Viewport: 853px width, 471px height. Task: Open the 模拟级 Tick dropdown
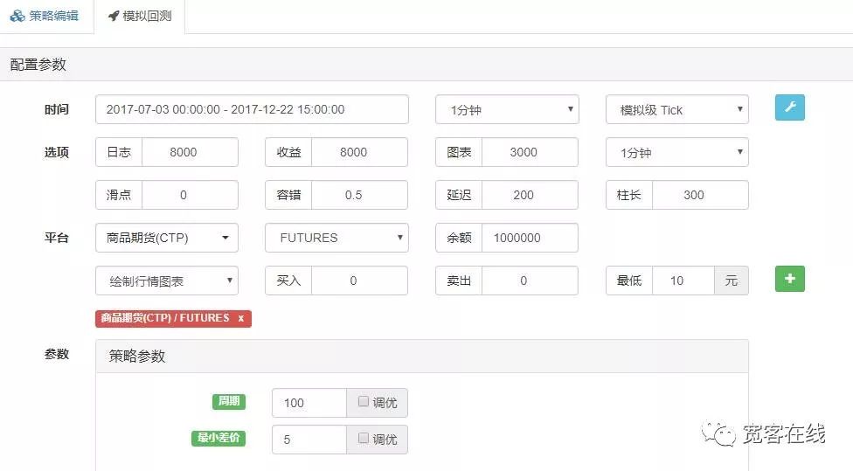676,109
